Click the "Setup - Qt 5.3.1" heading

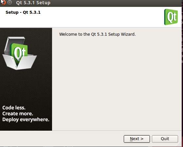pos(23,12)
